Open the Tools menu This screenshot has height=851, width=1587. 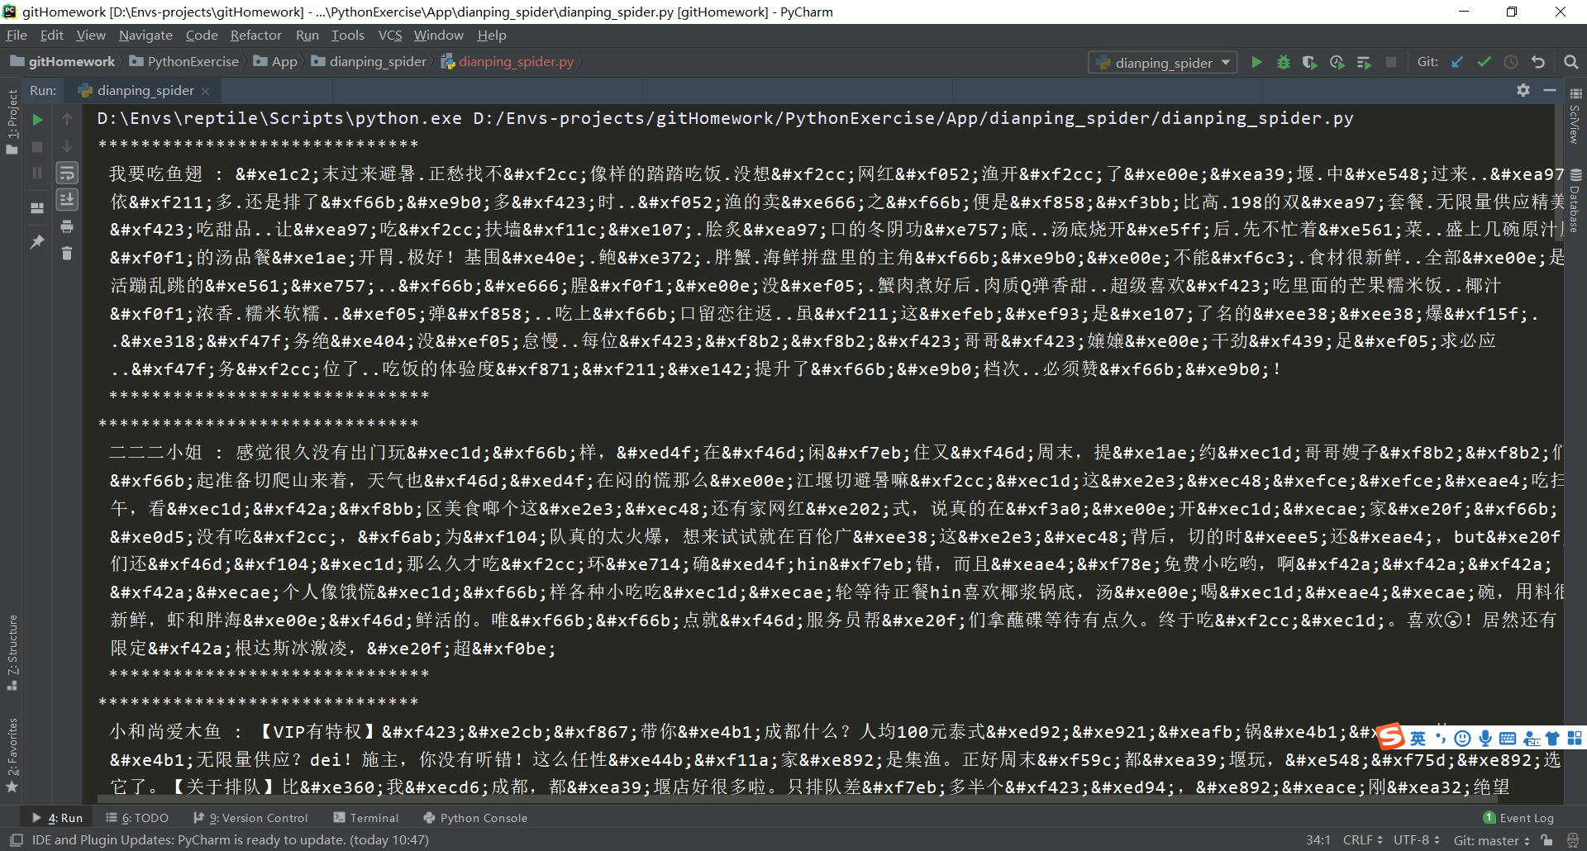pos(347,35)
